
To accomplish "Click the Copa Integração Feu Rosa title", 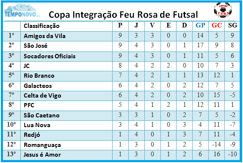I will pos(123,15).
